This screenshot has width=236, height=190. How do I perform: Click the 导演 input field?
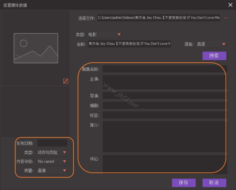165,96
